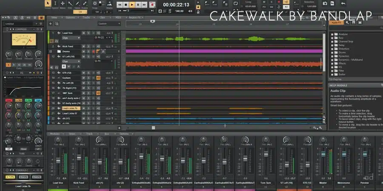Expand the Channel Strip plugin folder
This screenshot has height=191, width=383.
click(x=332, y=42)
